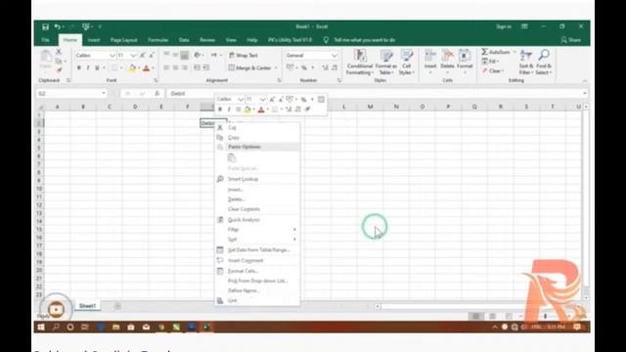Toggle Italic in floating mini toolbar
Image resolution: width=626 pixels, height=352 pixels.
point(229,110)
